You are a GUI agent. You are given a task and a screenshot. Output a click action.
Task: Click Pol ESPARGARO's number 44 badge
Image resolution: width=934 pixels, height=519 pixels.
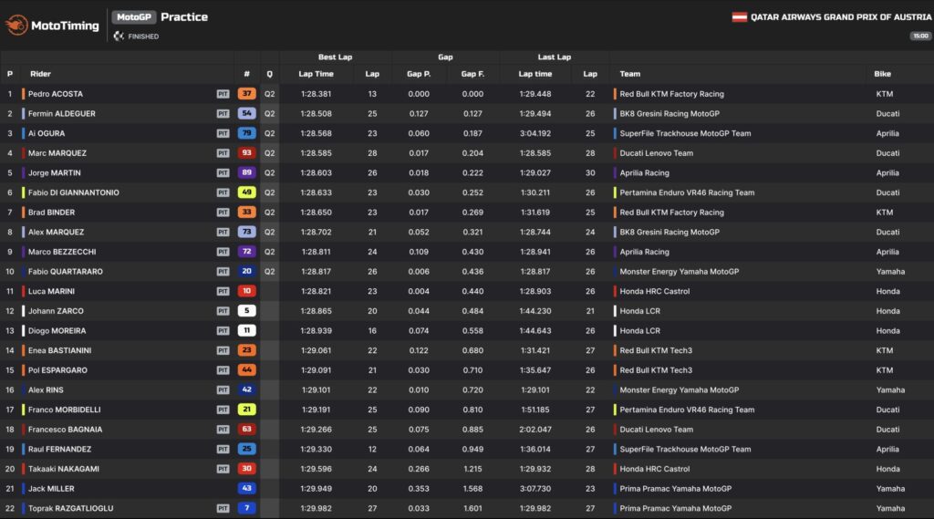[x=246, y=369]
